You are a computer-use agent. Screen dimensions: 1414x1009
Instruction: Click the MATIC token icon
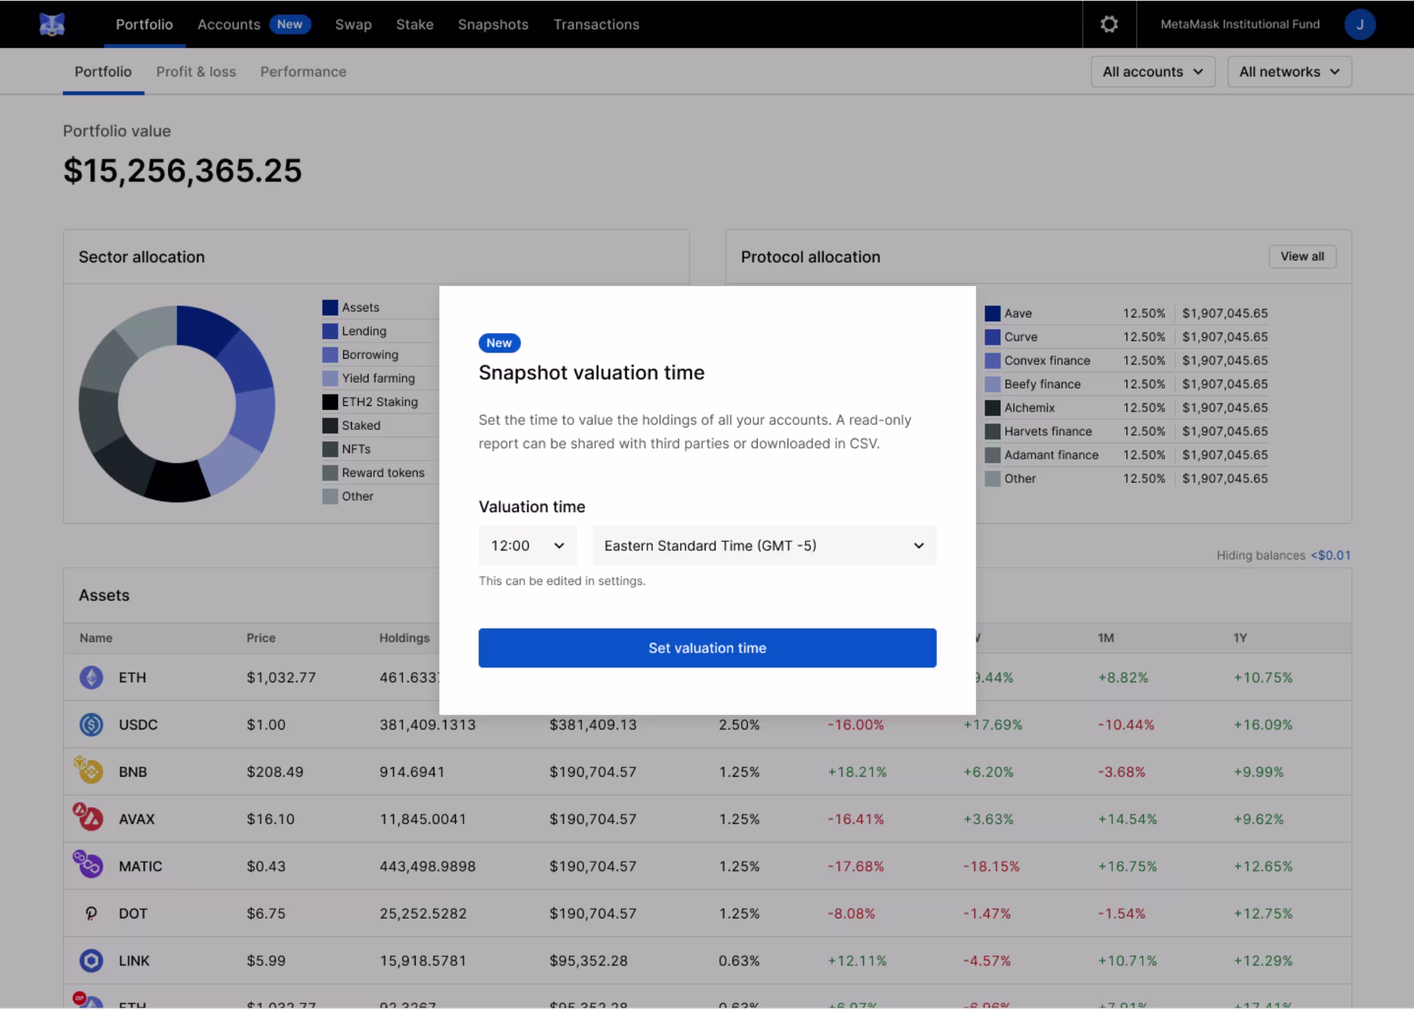point(90,865)
